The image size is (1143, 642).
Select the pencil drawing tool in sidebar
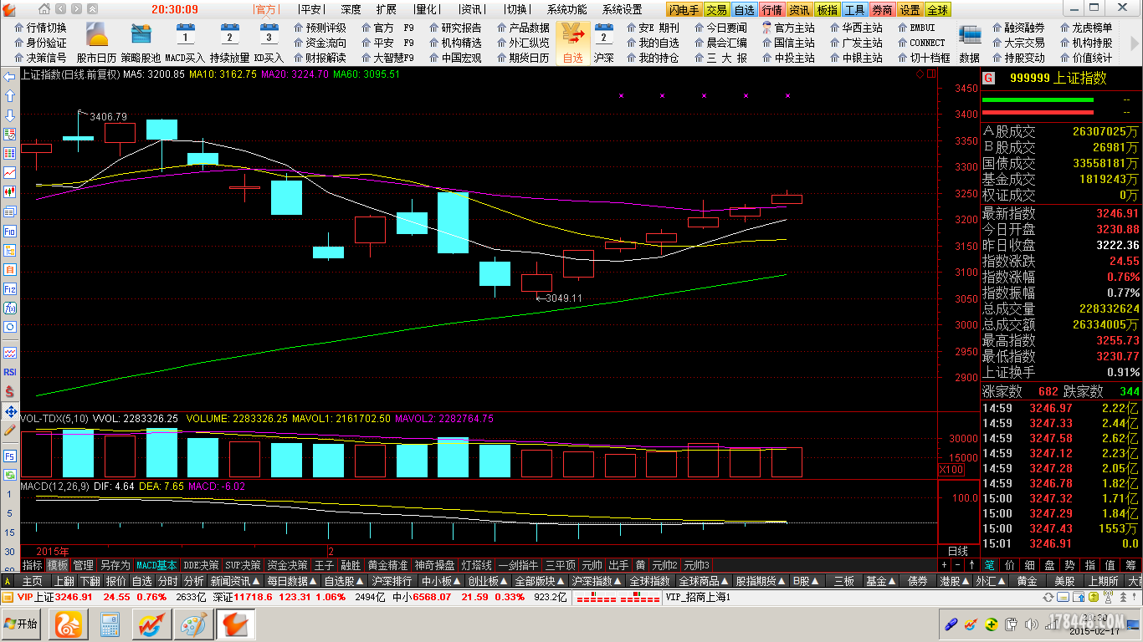pos(10,431)
